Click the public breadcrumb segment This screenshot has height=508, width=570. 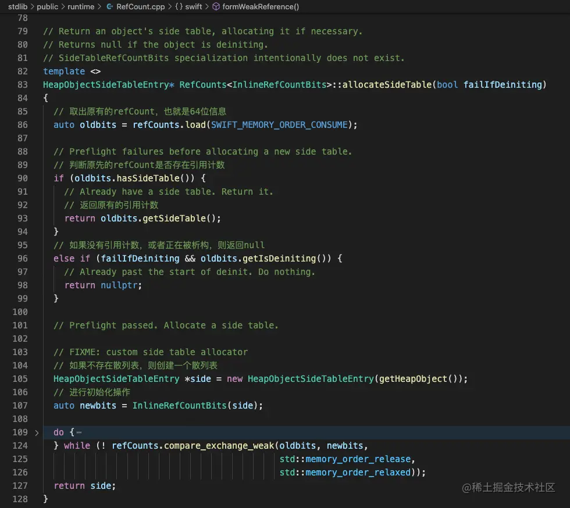pos(47,6)
